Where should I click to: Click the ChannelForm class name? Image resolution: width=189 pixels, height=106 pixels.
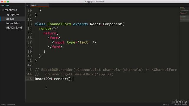click(x=59, y=24)
